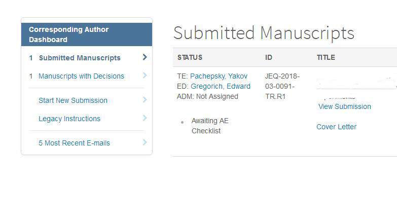Click chevron arrow next to Start New Submission
This screenshot has width=397, height=222.
(x=145, y=100)
